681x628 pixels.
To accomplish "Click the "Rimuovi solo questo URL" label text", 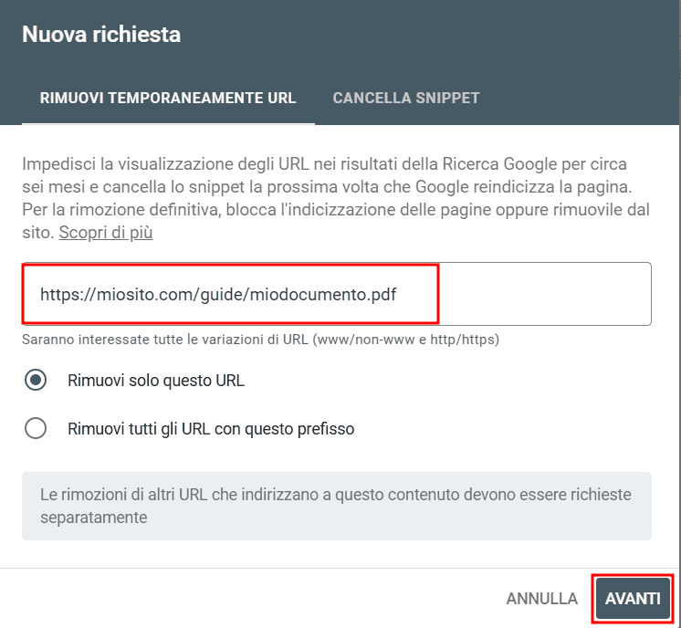I will pyautogui.click(x=156, y=381).
